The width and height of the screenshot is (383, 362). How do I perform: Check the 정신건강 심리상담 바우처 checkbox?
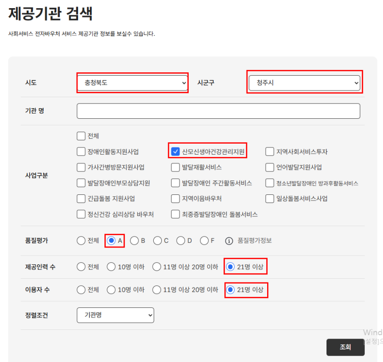coord(81,214)
